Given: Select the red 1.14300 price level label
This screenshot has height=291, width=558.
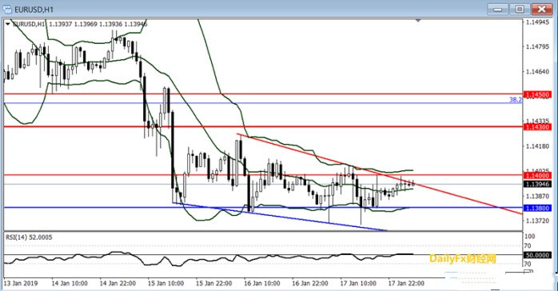Looking at the screenshot, I should [x=538, y=127].
